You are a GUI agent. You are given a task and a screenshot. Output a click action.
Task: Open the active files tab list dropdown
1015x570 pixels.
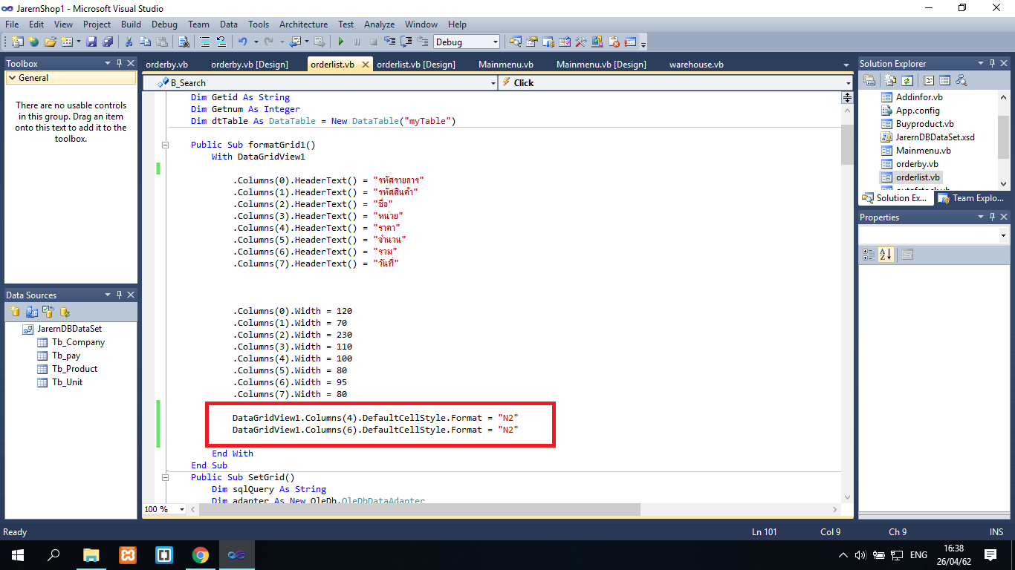[x=846, y=65]
